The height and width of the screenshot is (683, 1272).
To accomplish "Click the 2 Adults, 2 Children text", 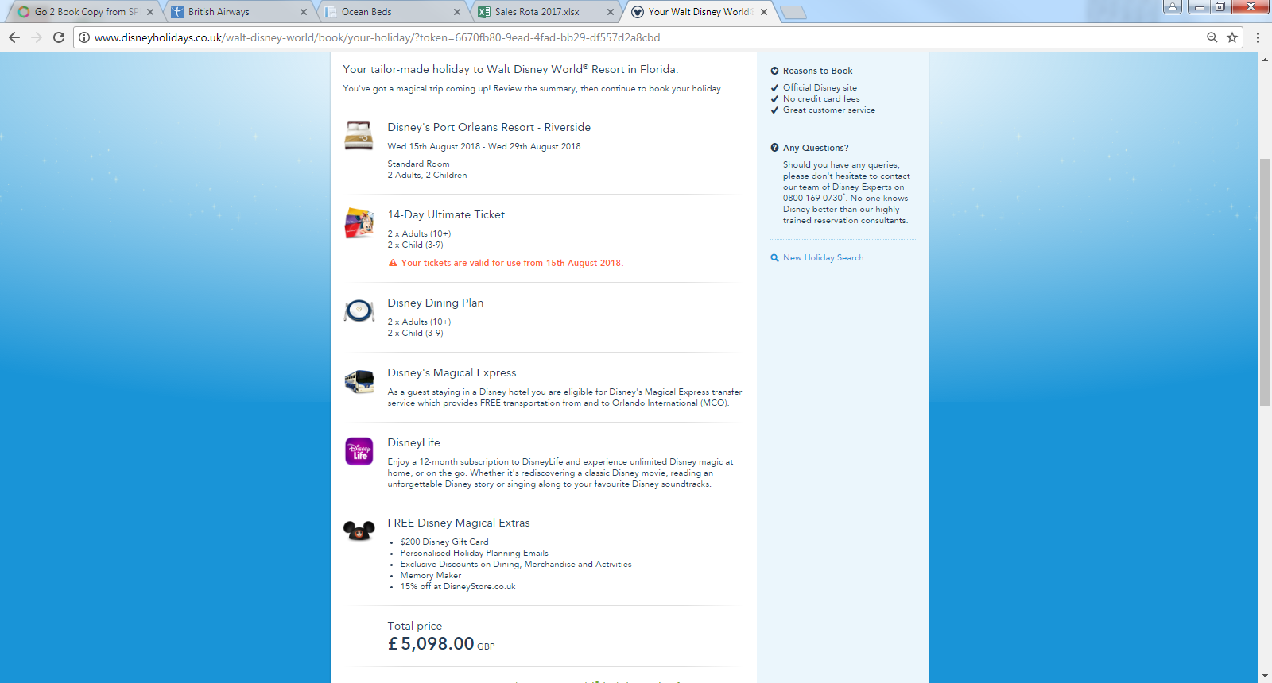I will click(427, 175).
